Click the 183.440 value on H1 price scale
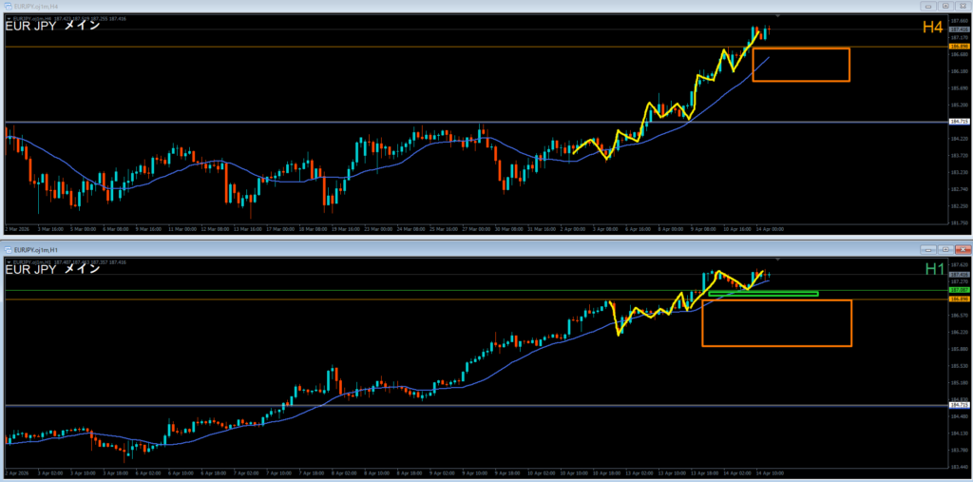 959,467
